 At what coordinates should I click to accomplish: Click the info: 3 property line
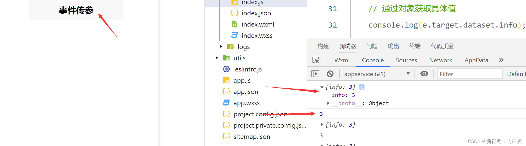(x=343, y=95)
